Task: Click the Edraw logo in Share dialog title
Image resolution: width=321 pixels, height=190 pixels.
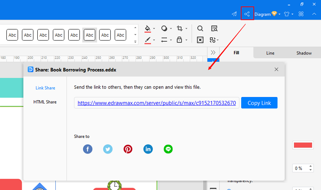Action: pos(30,69)
